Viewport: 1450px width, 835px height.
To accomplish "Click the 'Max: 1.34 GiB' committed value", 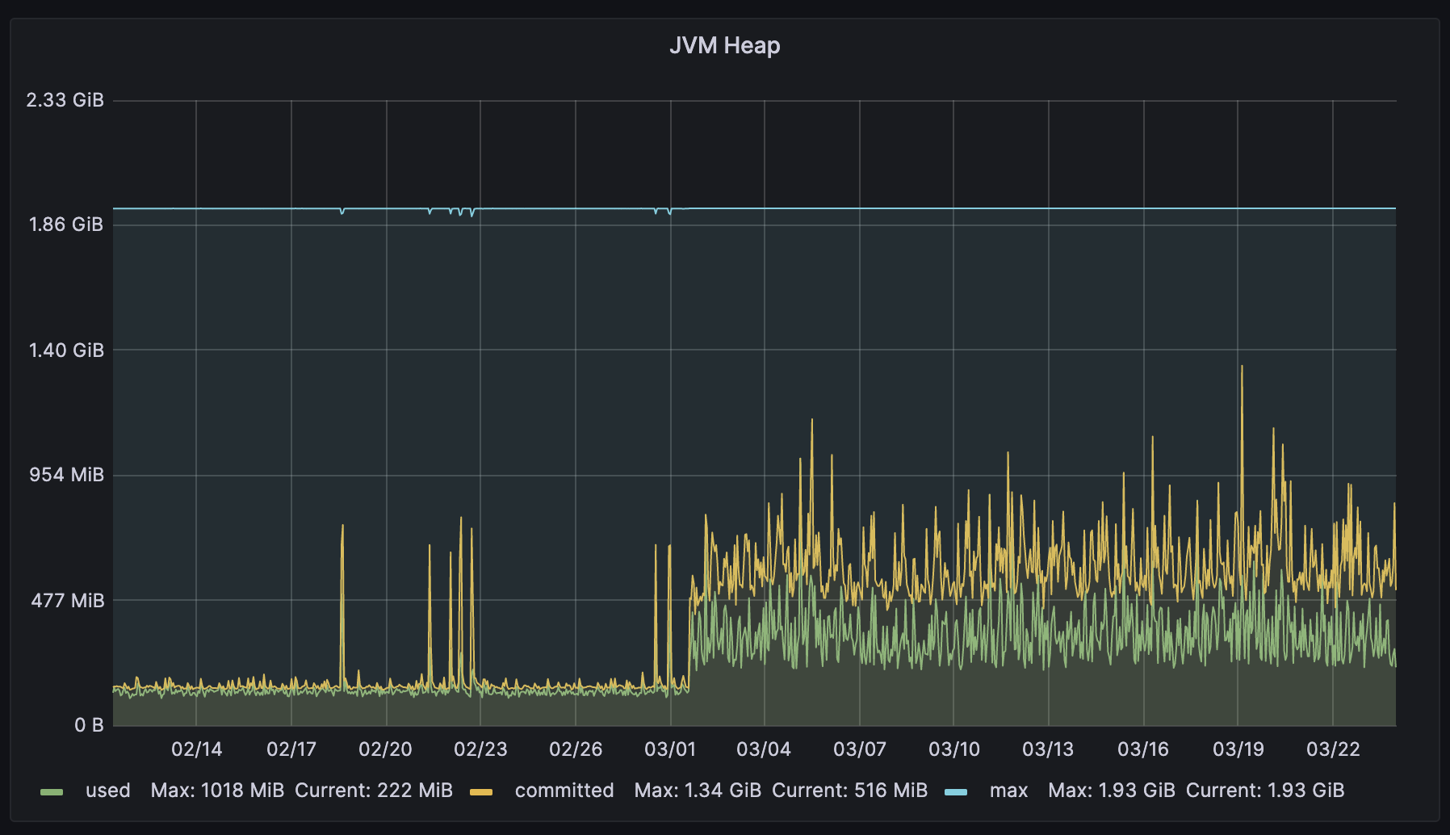I will (x=698, y=791).
